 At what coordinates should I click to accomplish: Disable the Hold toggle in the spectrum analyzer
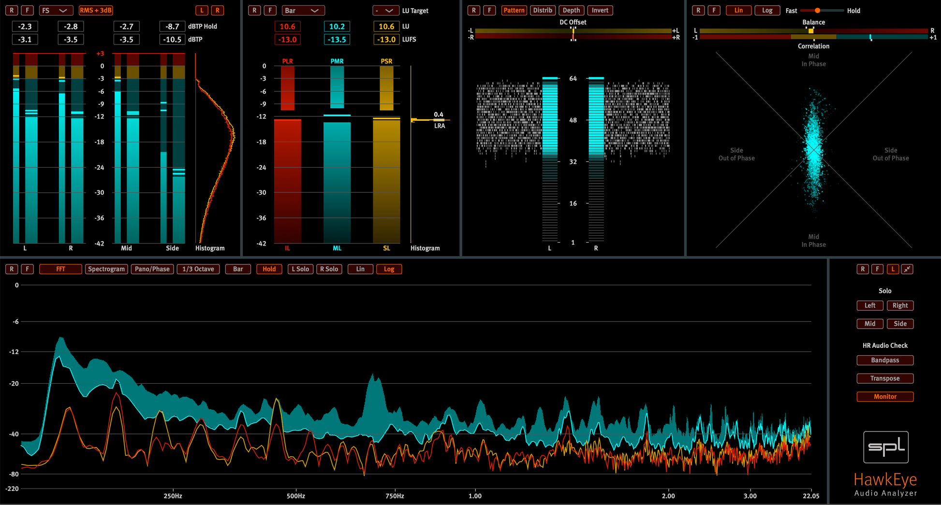pyautogui.click(x=269, y=269)
